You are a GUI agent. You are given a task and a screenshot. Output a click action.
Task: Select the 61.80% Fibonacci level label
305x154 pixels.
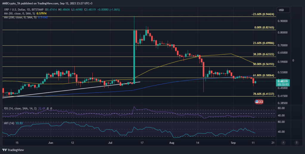[x=258, y=76]
